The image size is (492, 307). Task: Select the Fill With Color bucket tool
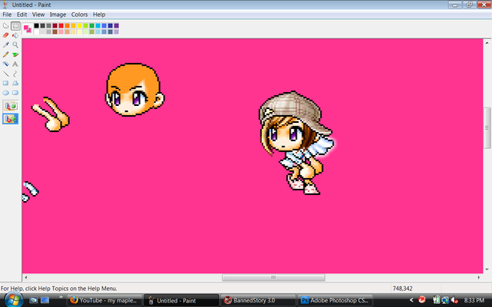point(15,35)
